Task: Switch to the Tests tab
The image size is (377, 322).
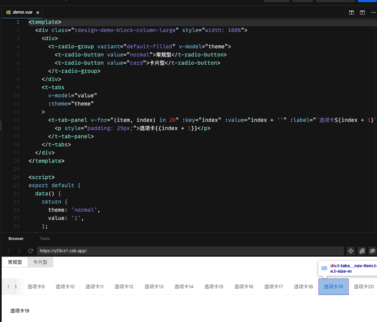Action: [x=45, y=239]
